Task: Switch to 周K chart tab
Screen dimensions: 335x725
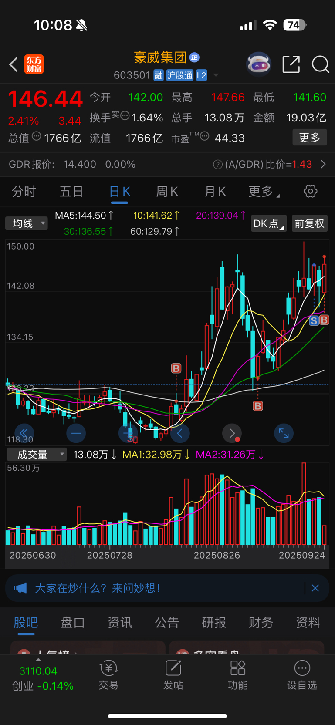Action: tap(167, 192)
